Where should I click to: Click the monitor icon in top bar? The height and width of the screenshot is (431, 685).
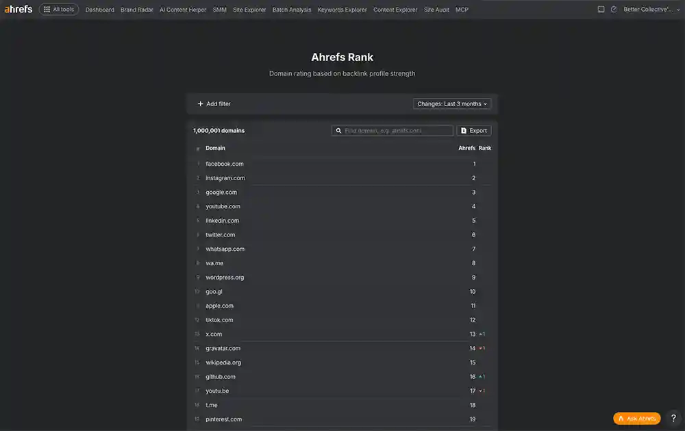coord(601,9)
